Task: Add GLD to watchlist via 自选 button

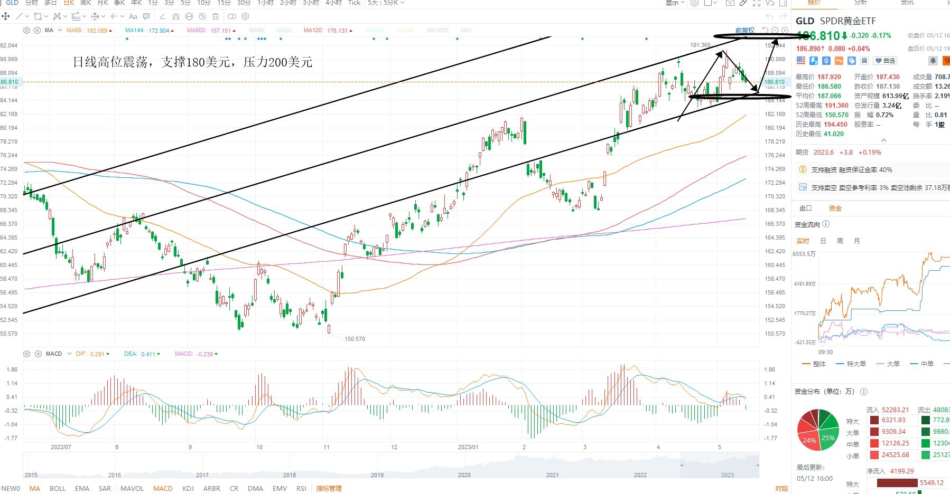Action: (x=885, y=61)
